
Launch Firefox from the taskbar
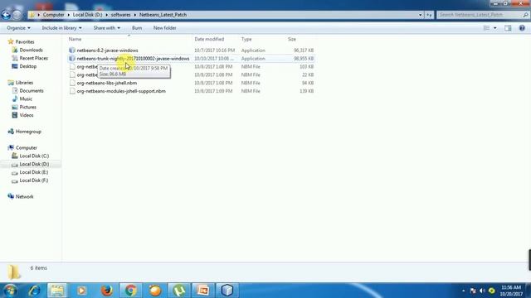pyautogui.click(x=107, y=291)
